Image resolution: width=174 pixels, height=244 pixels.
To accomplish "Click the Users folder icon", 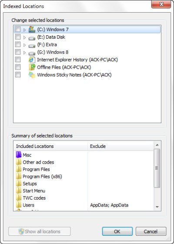I will point(19,205).
